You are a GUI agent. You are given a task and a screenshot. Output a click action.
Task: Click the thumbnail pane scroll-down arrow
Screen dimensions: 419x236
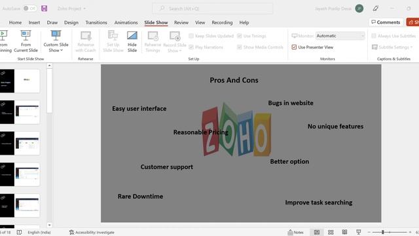tap(49, 225)
